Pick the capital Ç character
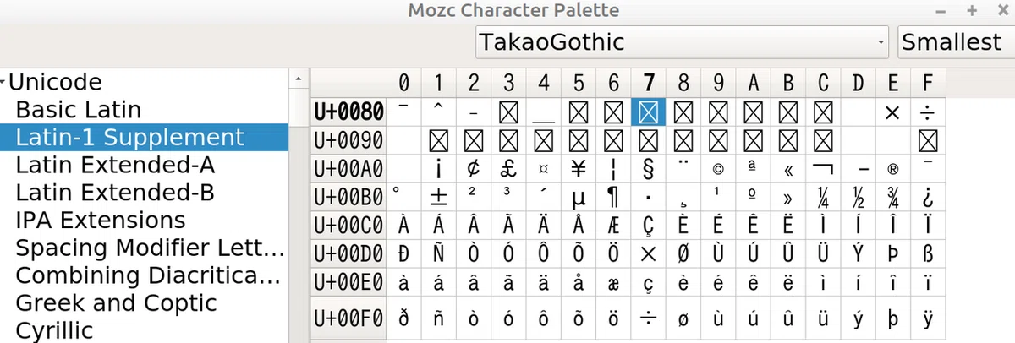 [649, 225]
